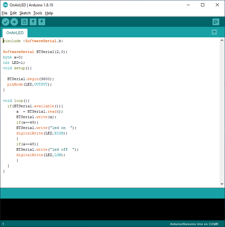Open the Help menu
This screenshot has height=227, width=225.
coord(49,13)
